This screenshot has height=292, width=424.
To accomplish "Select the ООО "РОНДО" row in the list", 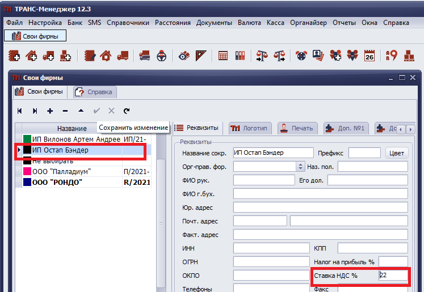I will point(57,182).
